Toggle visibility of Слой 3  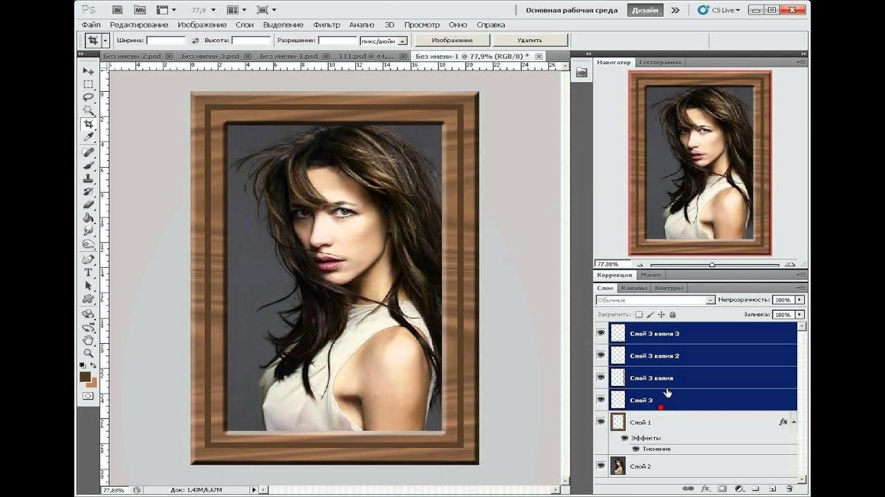601,400
